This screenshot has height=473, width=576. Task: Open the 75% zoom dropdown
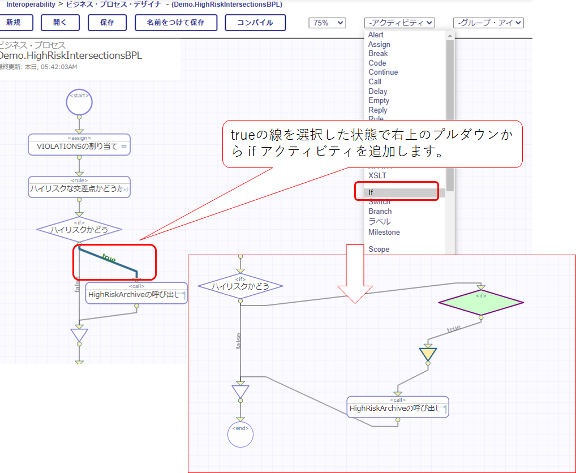(x=327, y=23)
